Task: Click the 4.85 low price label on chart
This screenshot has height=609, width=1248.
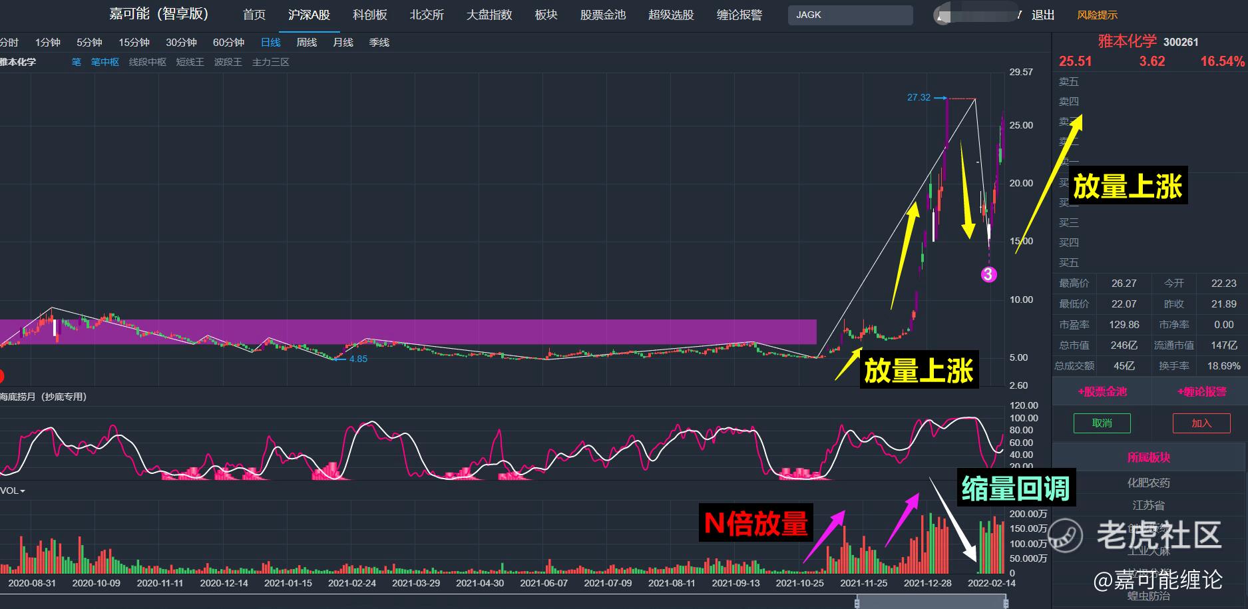Action: pos(358,359)
